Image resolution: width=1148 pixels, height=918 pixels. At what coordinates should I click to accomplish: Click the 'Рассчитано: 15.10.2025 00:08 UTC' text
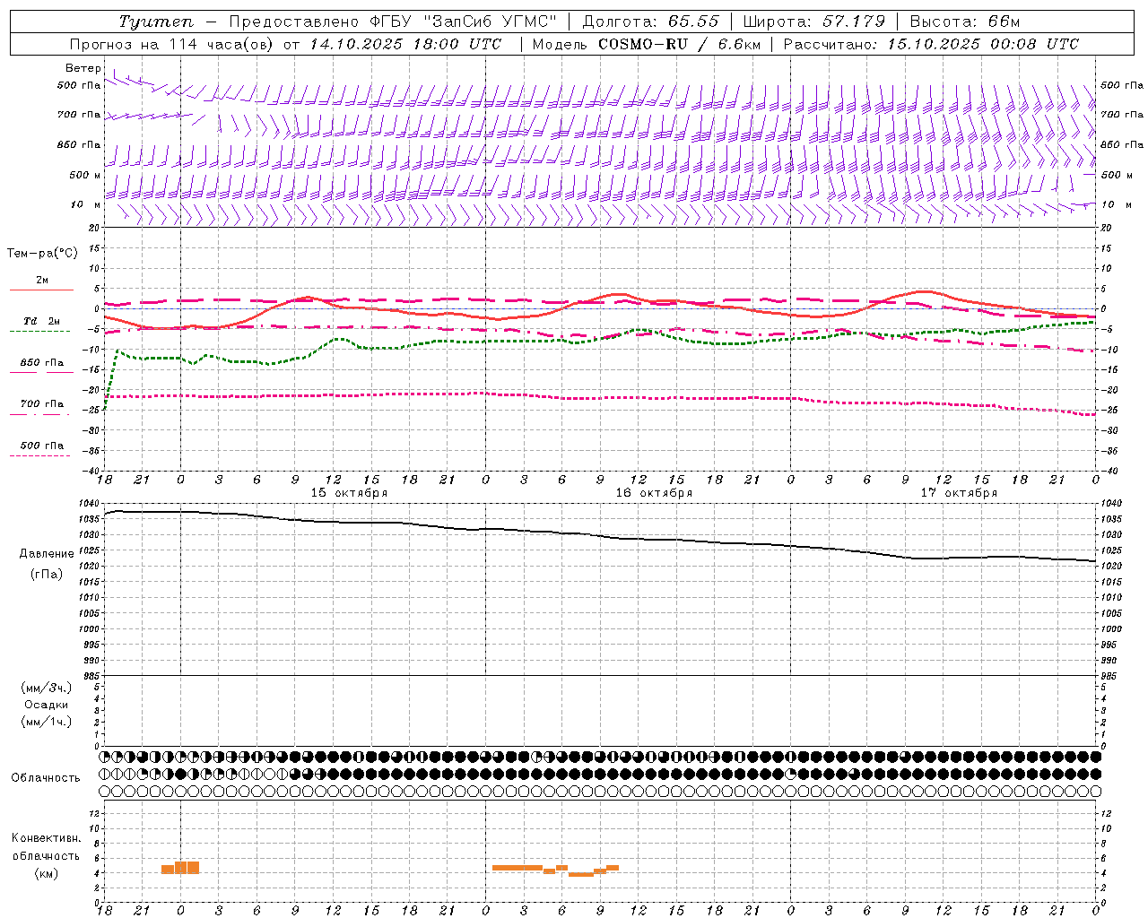931,44
